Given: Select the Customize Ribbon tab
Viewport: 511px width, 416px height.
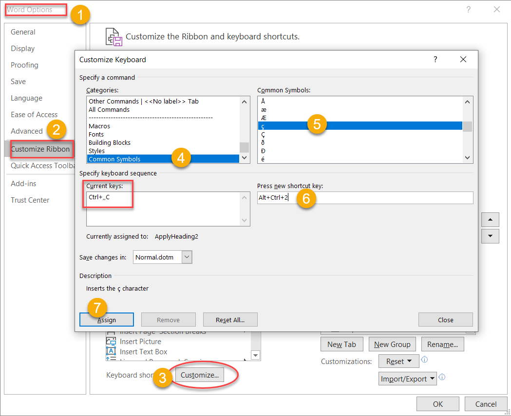Looking at the screenshot, I should point(40,149).
